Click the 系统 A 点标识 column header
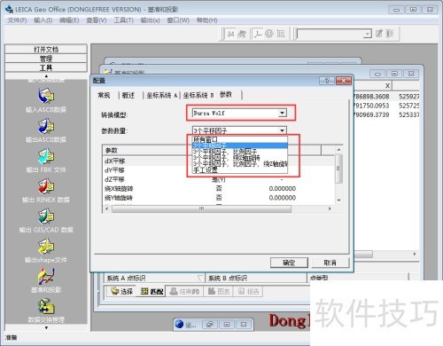 click(x=154, y=278)
